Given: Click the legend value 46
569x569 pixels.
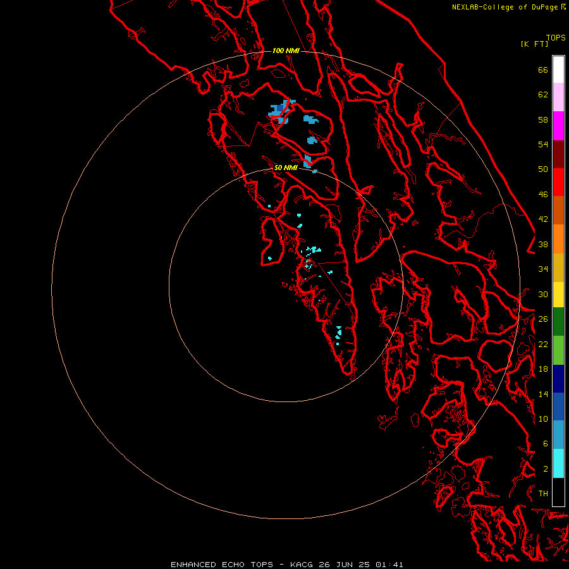Looking at the screenshot, I should click(x=543, y=195).
